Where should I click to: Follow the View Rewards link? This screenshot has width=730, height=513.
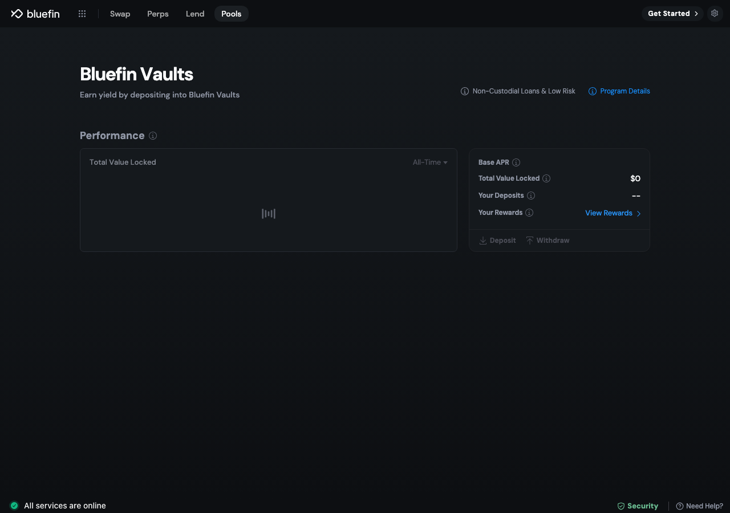coord(609,213)
